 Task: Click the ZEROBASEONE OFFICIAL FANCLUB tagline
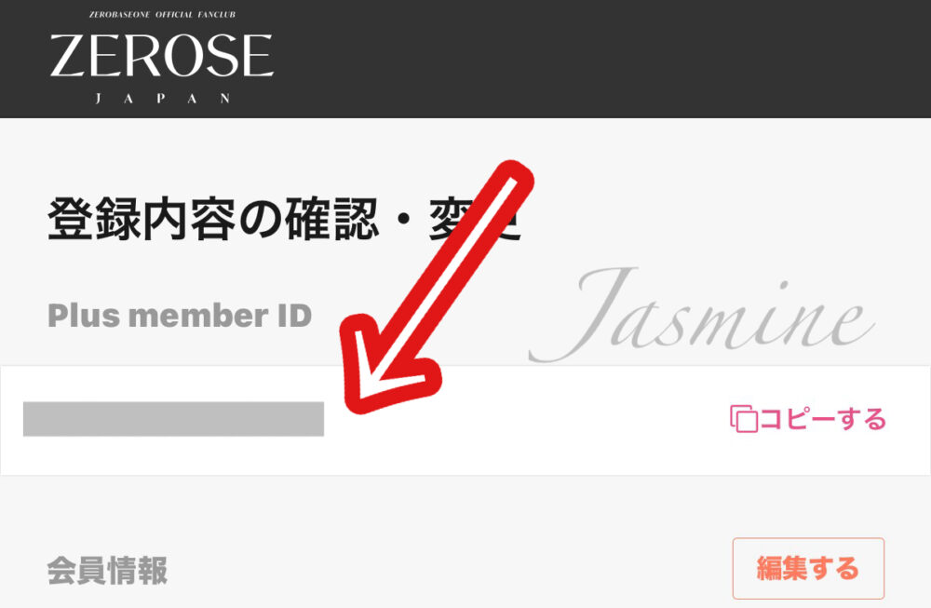point(162,14)
